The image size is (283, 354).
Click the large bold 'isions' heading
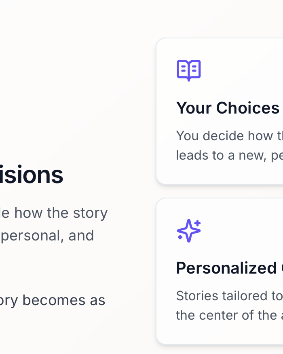click(32, 175)
